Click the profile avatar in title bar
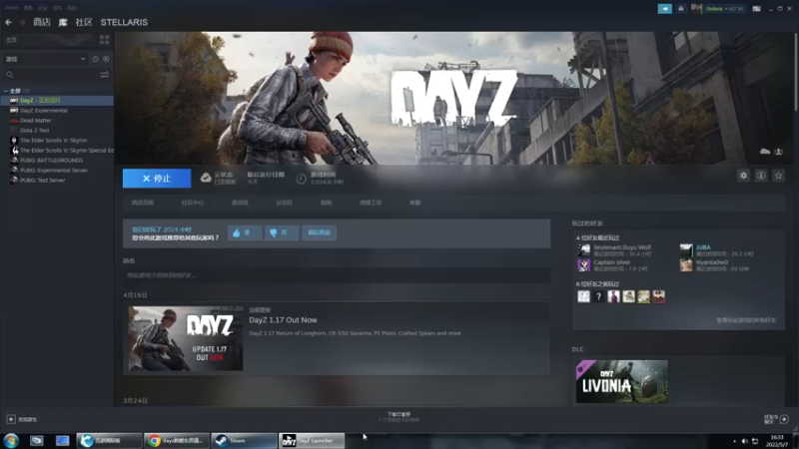The height and width of the screenshot is (449, 799). point(696,9)
